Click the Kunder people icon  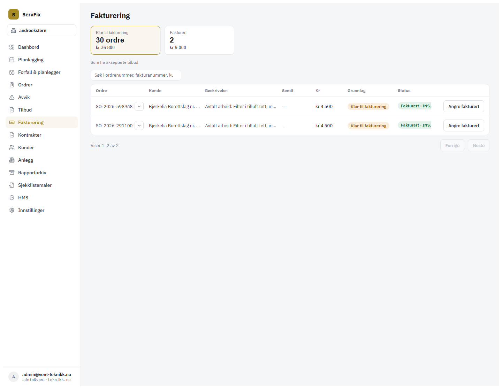tap(12, 147)
